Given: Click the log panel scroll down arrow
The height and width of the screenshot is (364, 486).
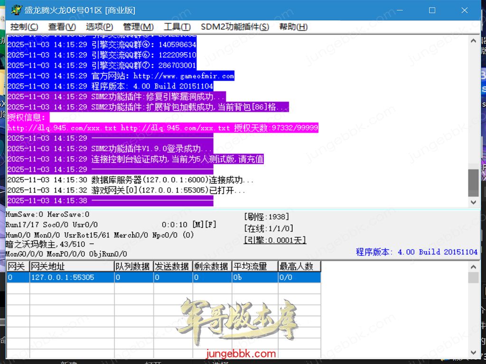Looking at the screenshot, I should coord(473,202).
